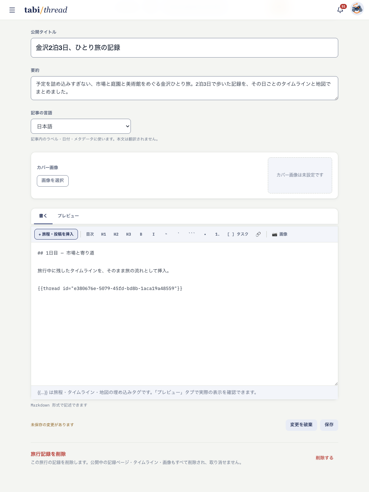This screenshot has width=369, height=492.
Task: Click the 保存 save button
Action: (329, 425)
